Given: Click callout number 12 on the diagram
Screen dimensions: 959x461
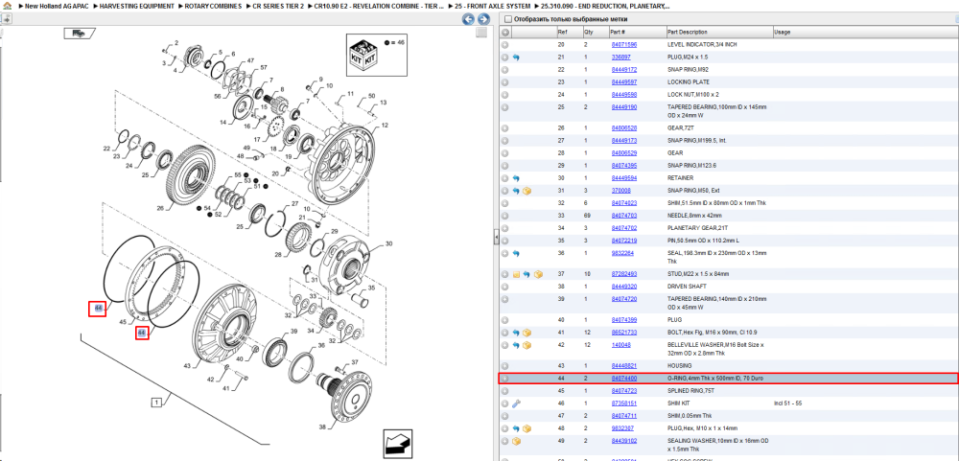Looking at the screenshot, I should point(385,125).
